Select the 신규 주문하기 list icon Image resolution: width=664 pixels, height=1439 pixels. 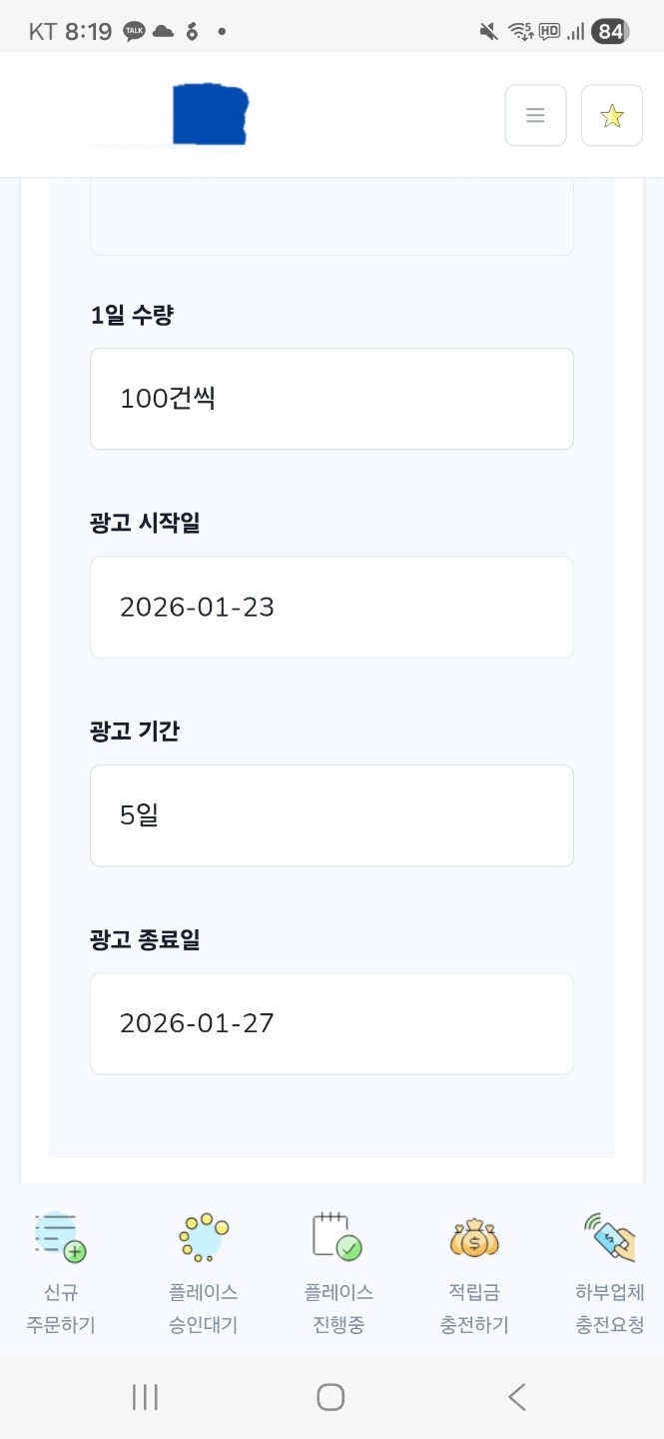[59, 1238]
